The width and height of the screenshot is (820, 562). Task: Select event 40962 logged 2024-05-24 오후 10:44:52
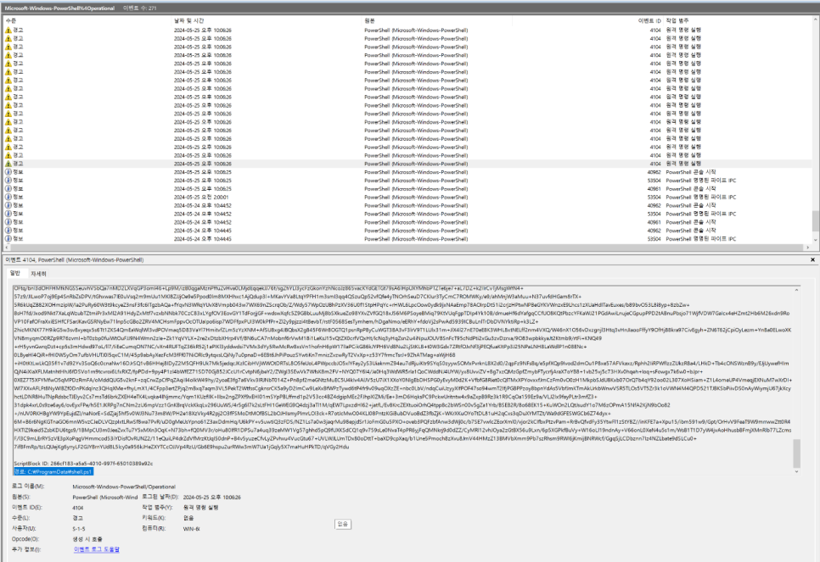coord(408,205)
